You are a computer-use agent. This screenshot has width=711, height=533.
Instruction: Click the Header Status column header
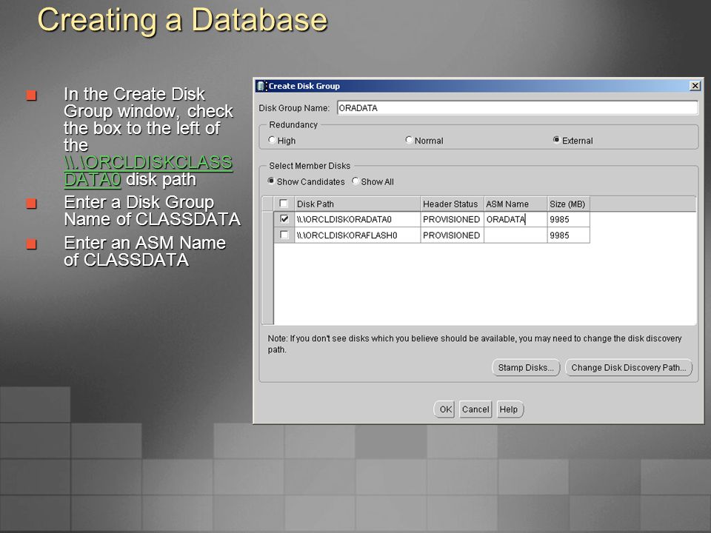452,204
